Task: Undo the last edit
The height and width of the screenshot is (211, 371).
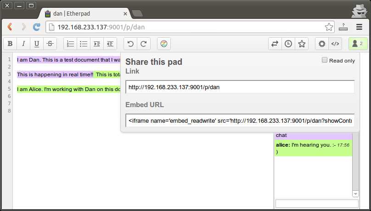Action: 130,44
